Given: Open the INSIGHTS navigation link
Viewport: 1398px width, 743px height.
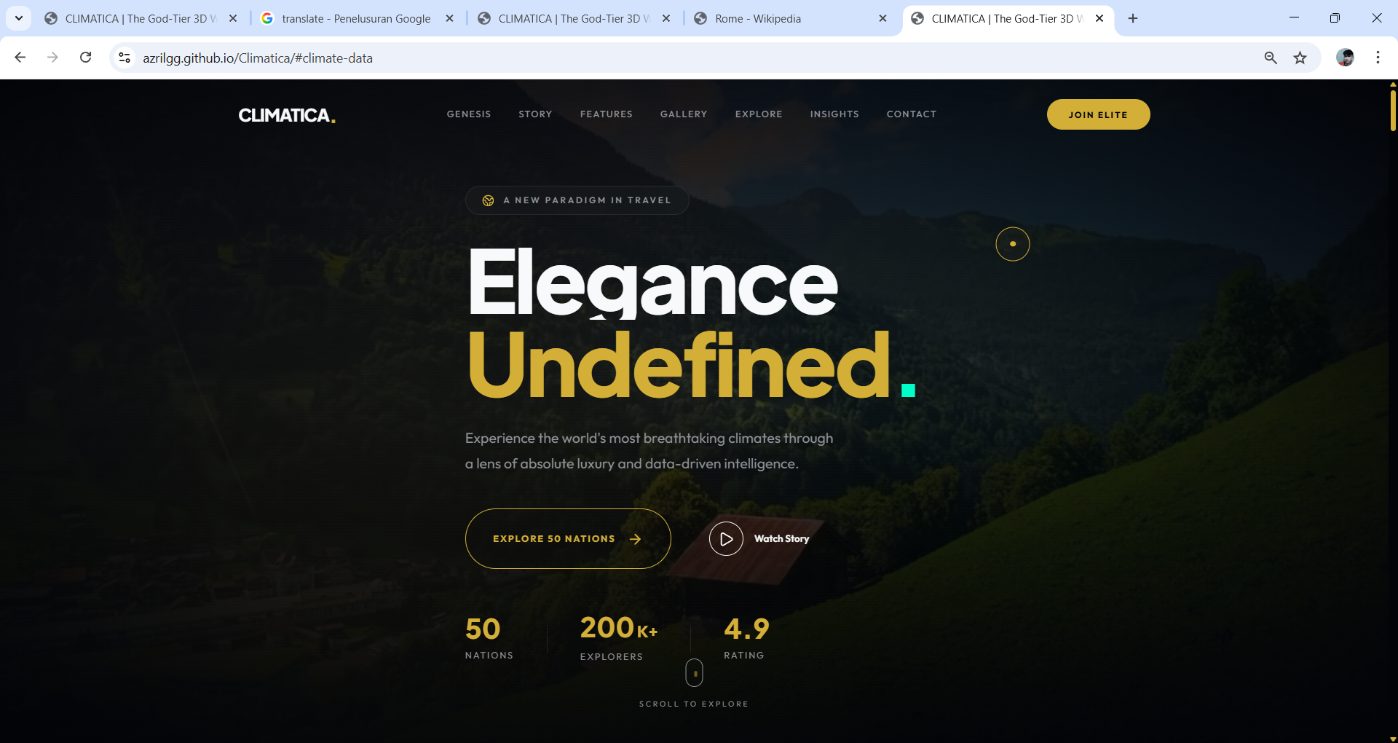Looking at the screenshot, I should pyautogui.click(x=834, y=114).
